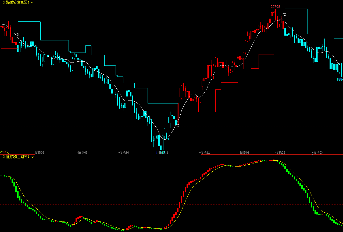Viewport: 343px width, 232px height.
Task: Click the 恒指01 date axis label
Action: click(244, 153)
